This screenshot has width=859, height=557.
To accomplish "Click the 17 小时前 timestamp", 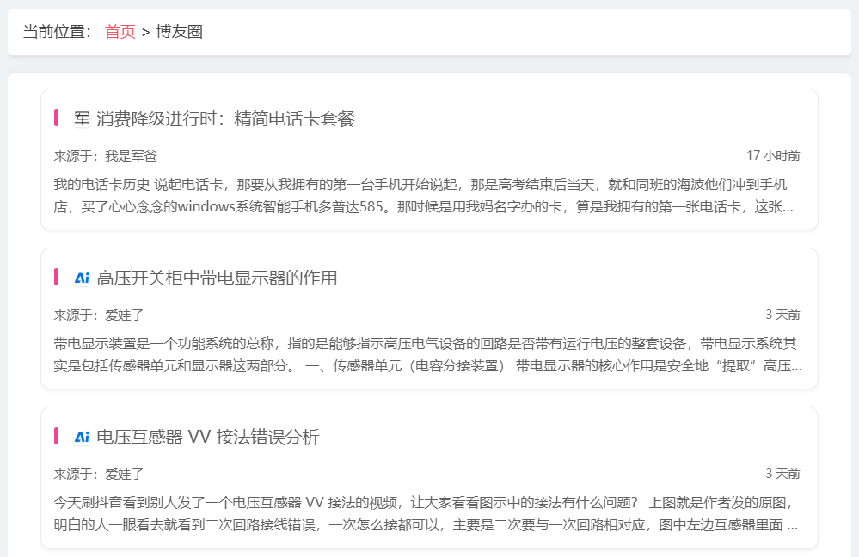I will coord(772,156).
